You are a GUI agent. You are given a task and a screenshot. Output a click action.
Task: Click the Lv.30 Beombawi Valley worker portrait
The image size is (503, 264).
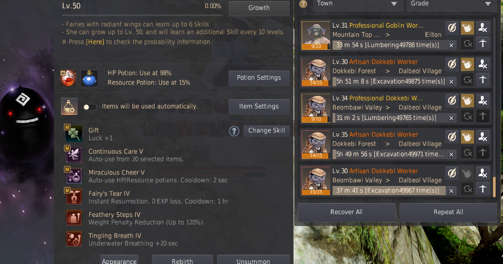[x=316, y=181]
